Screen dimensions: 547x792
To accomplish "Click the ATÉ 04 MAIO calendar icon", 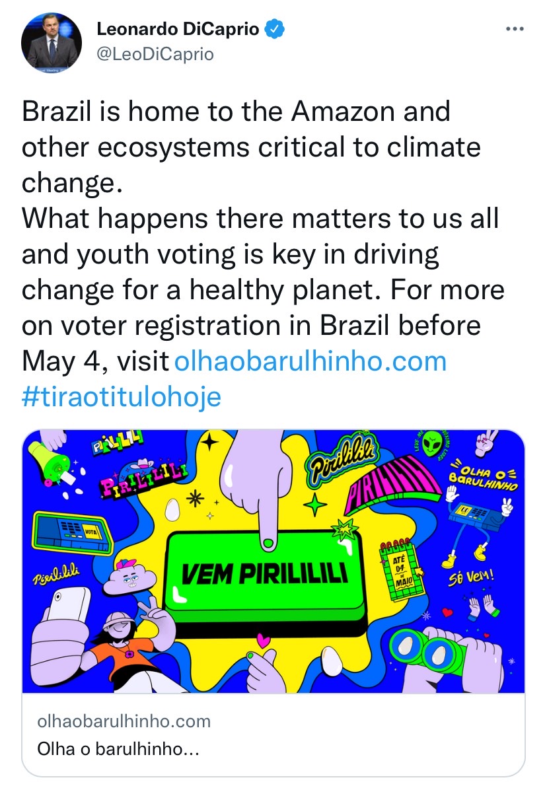I will pos(402,571).
